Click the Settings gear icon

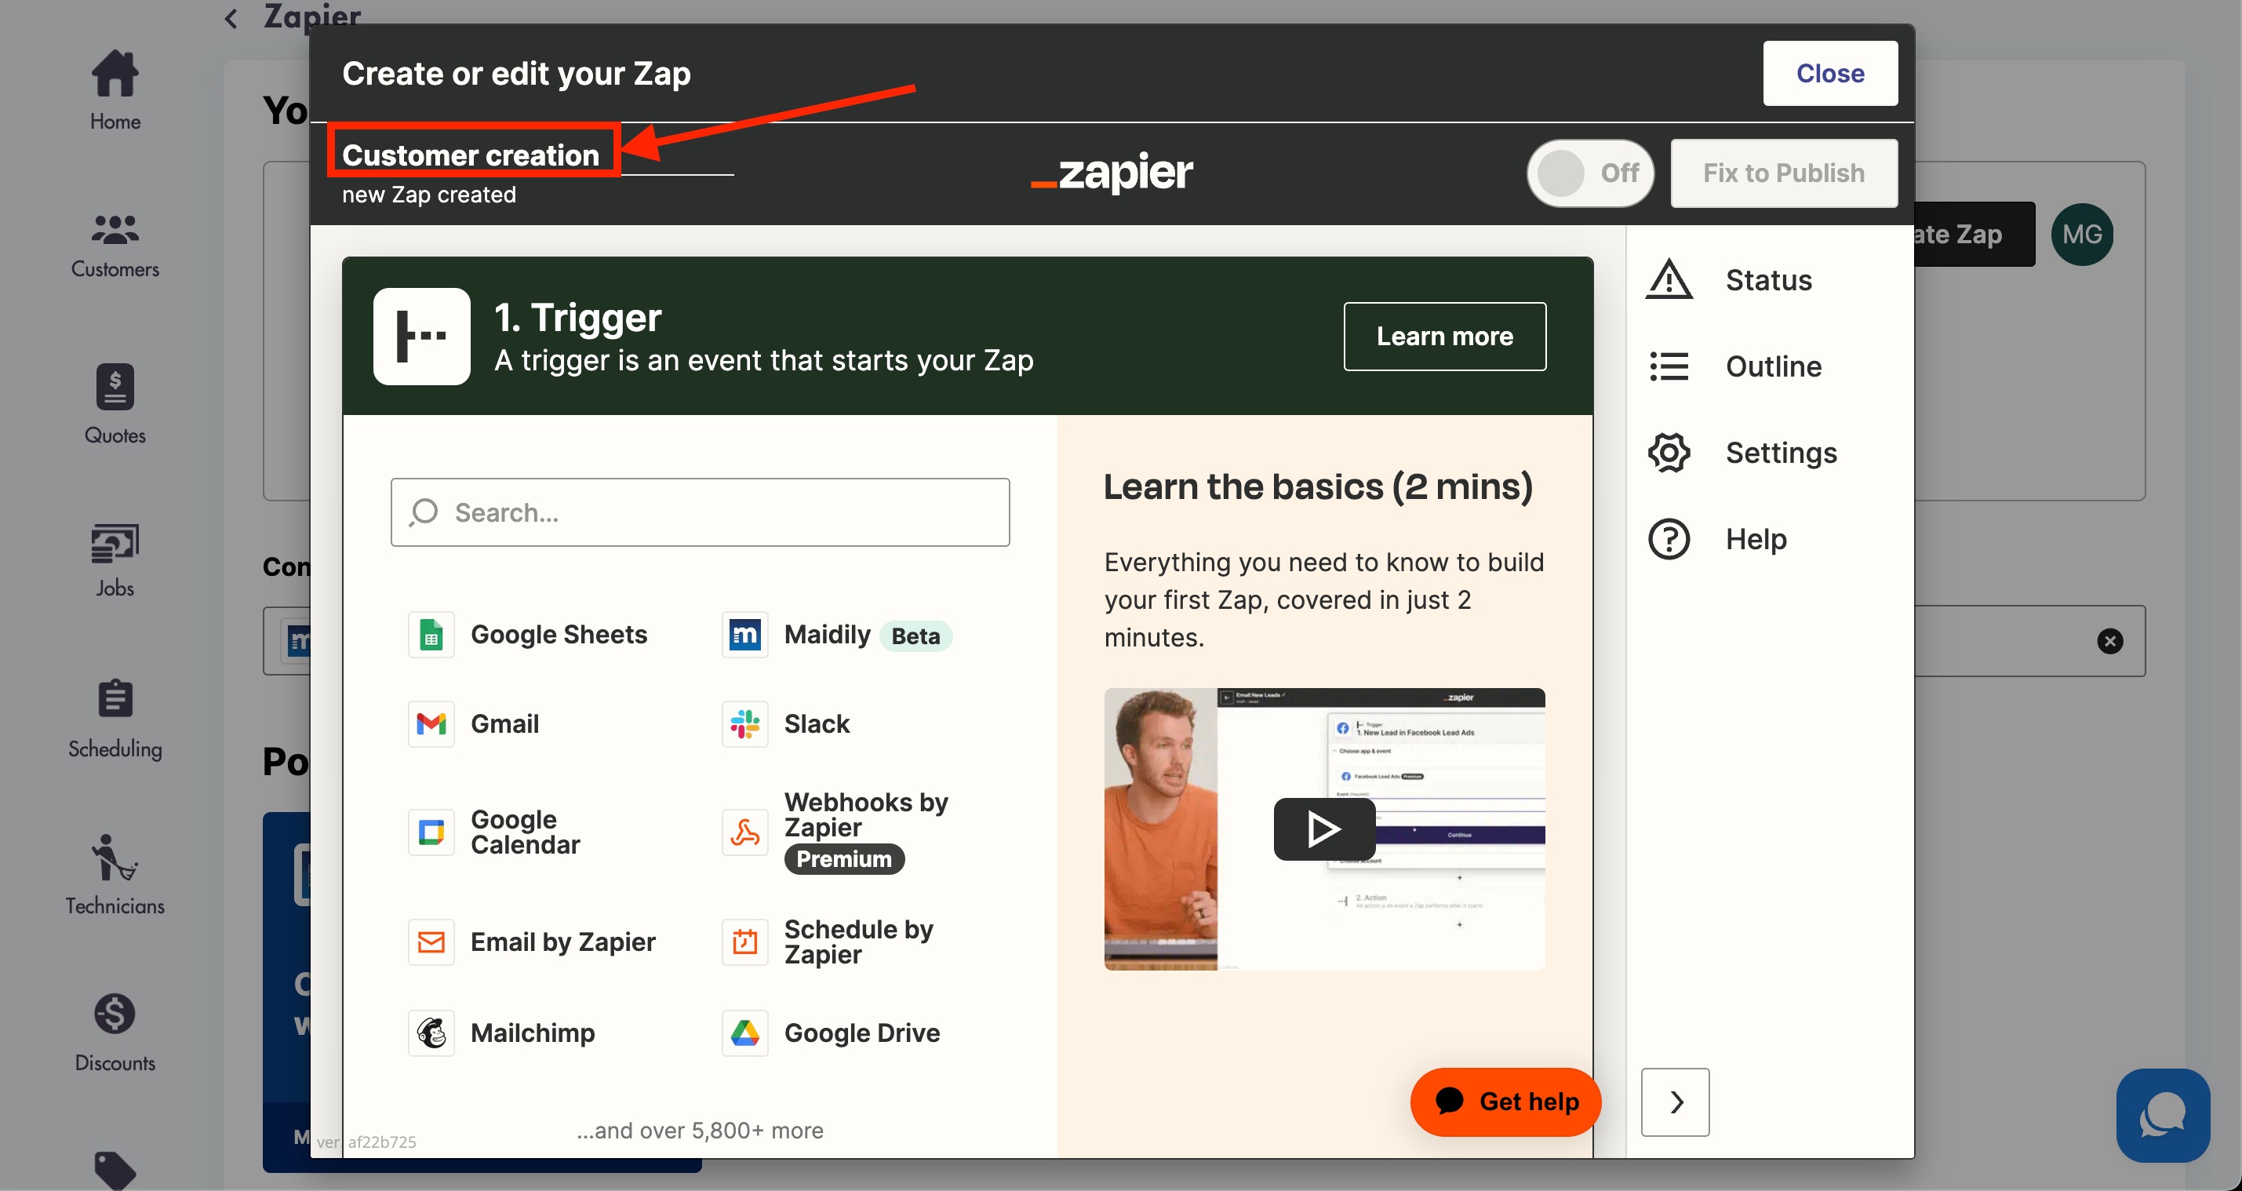coord(1669,452)
